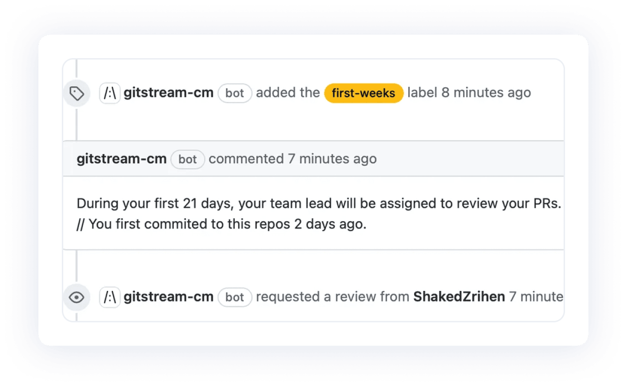Image resolution: width=625 pixels, height=386 pixels.
Task: Click the review request '7 minute' timestamp
Action: tap(536, 297)
